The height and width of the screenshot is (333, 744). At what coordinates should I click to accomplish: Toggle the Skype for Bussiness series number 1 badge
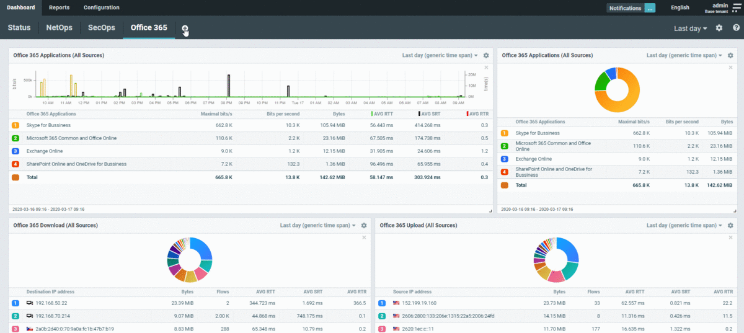click(15, 125)
